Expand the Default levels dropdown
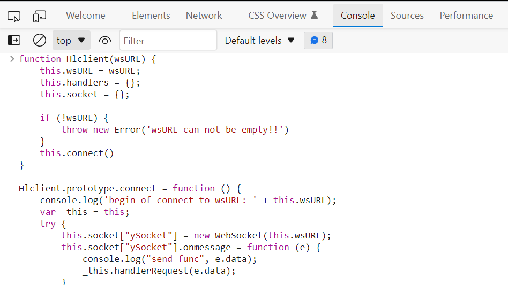The height and width of the screenshot is (285, 508). pyautogui.click(x=259, y=41)
